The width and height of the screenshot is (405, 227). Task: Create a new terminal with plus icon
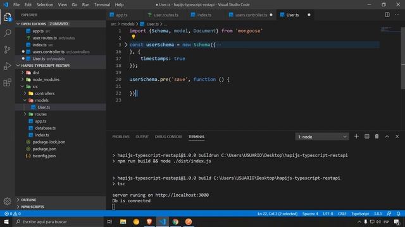[x=356, y=136]
